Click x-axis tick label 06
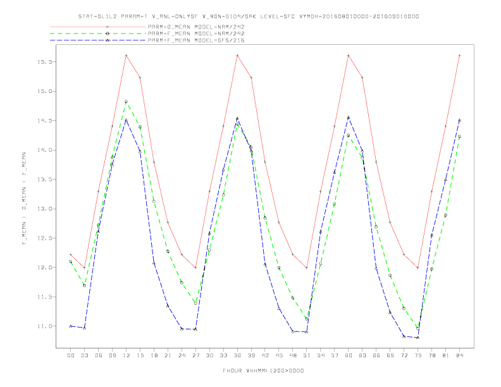501x387 pixels. (x=99, y=355)
